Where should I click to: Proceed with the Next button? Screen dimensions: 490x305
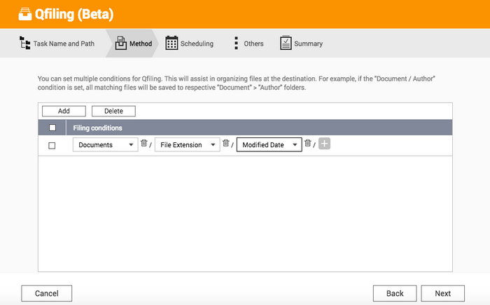tap(442, 293)
